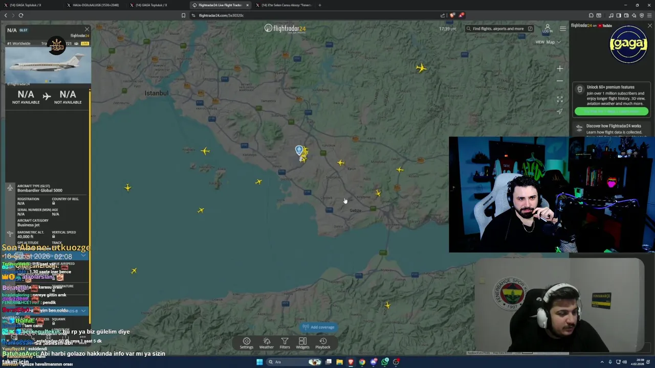Image resolution: width=655 pixels, height=368 pixels.
Task: Open WhatsApp from the taskbar
Action: [x=385, y=362]
